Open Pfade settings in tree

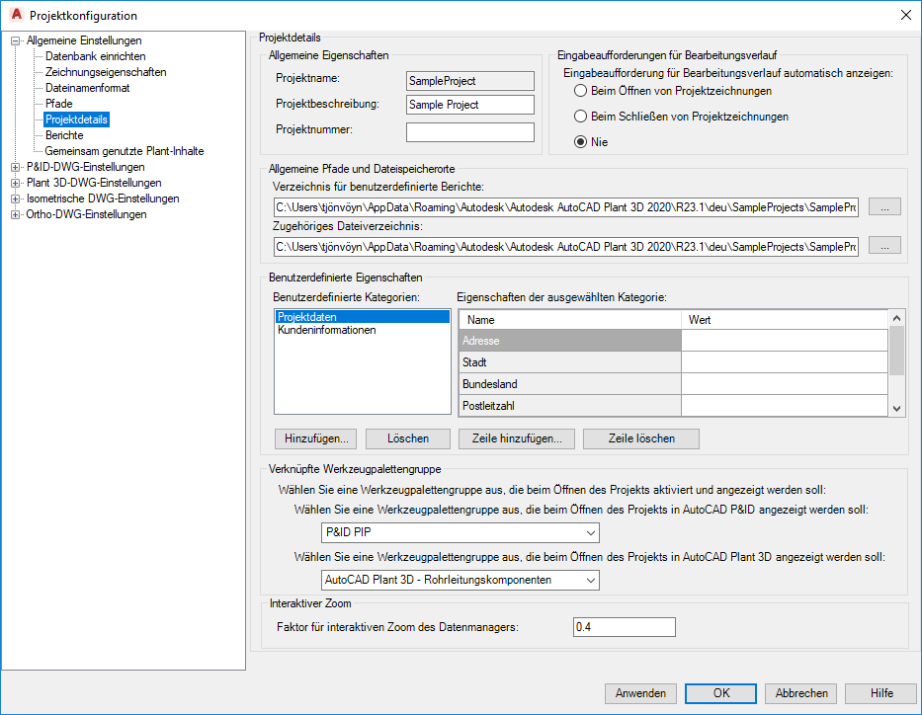[x=59, y=104]
